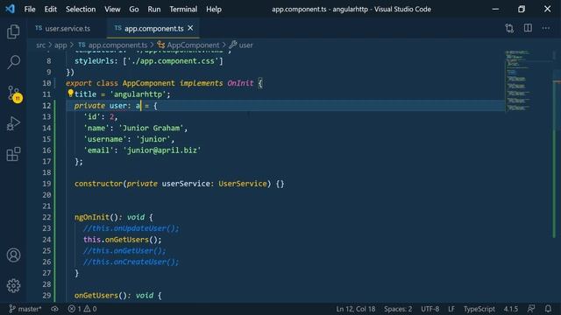561x315 pixels.
Task: Click the feedback icon in status bar
Action: [531, 309]
